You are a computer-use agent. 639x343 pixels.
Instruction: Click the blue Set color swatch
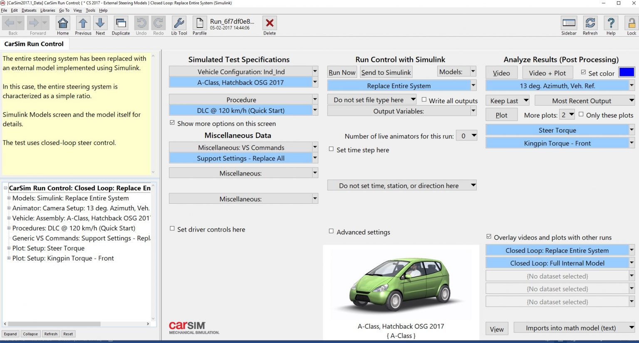627,72
